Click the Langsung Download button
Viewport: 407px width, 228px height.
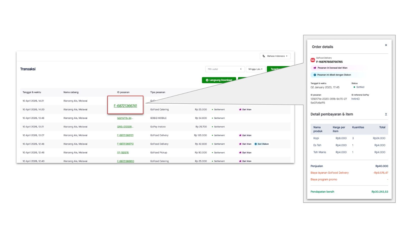point(219,80)
